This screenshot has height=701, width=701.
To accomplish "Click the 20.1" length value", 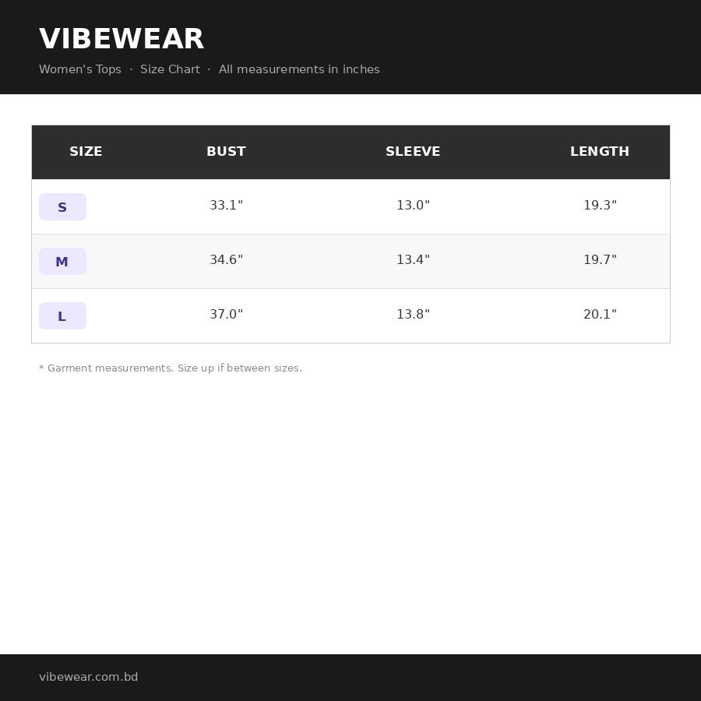I will click(x=600, y=315).
